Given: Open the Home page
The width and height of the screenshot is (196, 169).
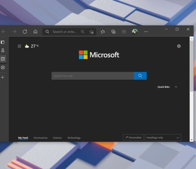Looking at the screenshot, I should [35, 31].
